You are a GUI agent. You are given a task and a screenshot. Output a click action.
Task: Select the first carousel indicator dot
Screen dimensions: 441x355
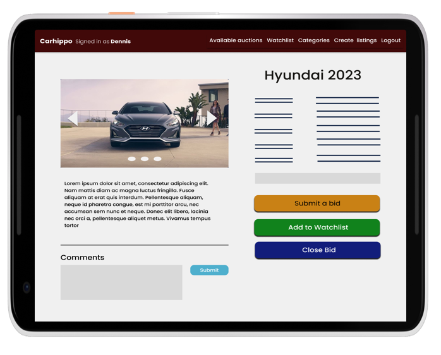pyautogui.click(x=131, y=159)
